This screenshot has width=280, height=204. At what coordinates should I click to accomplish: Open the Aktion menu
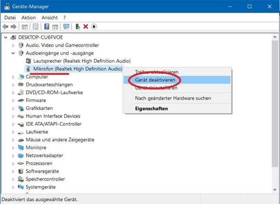tap(28, 18)
